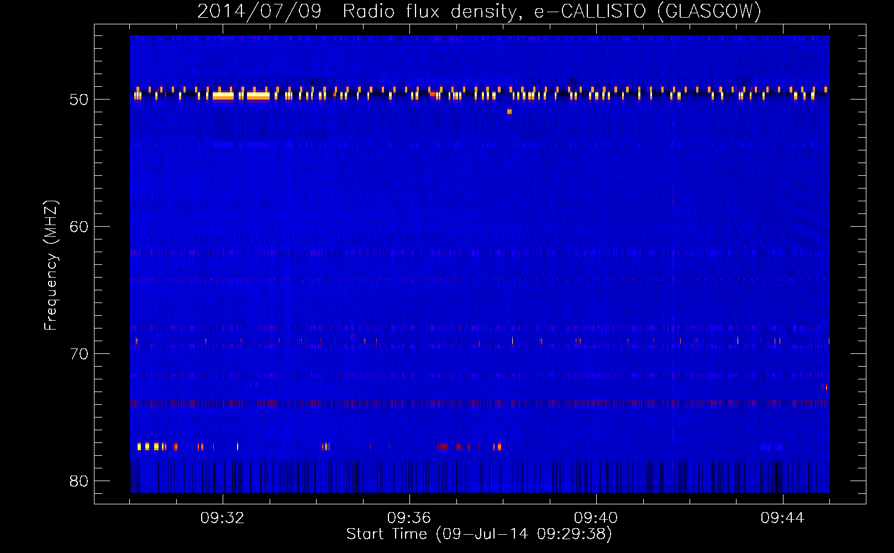Click the 09:36 time tick label

[409, 518]
